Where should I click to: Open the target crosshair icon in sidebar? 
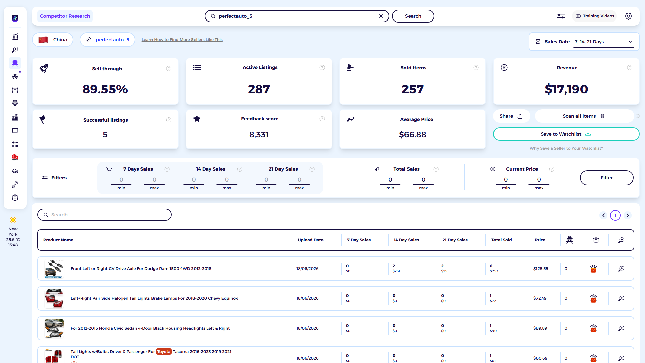[x=15, y=77]
